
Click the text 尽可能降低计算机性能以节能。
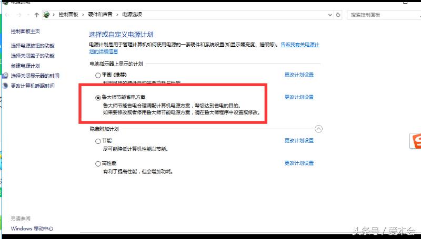[x=136, y=149]
